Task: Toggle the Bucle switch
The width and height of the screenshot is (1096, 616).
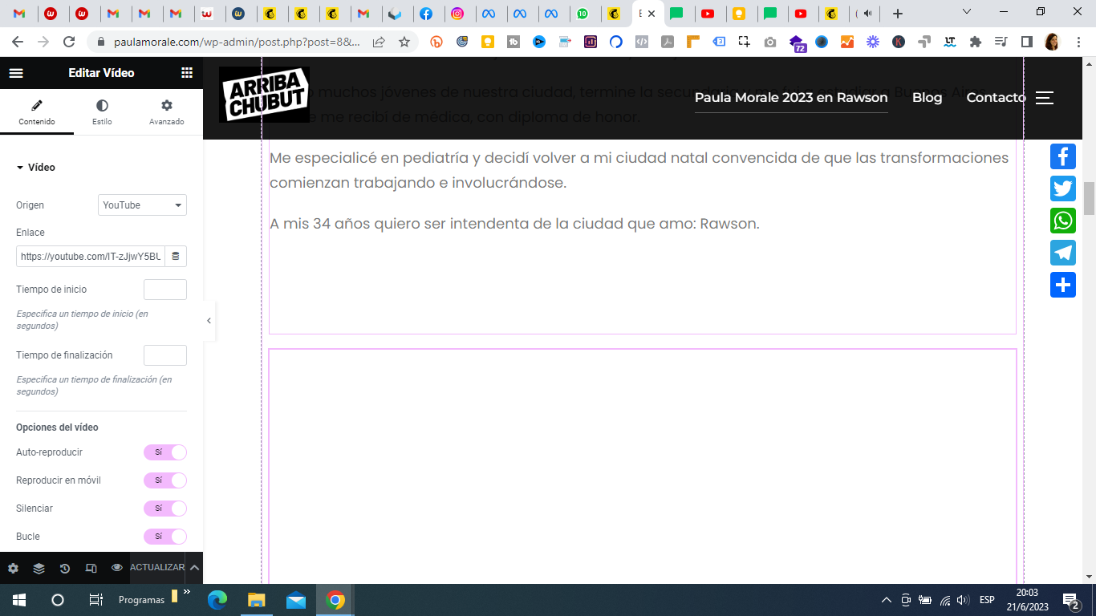Action: (x=165, y=537)
